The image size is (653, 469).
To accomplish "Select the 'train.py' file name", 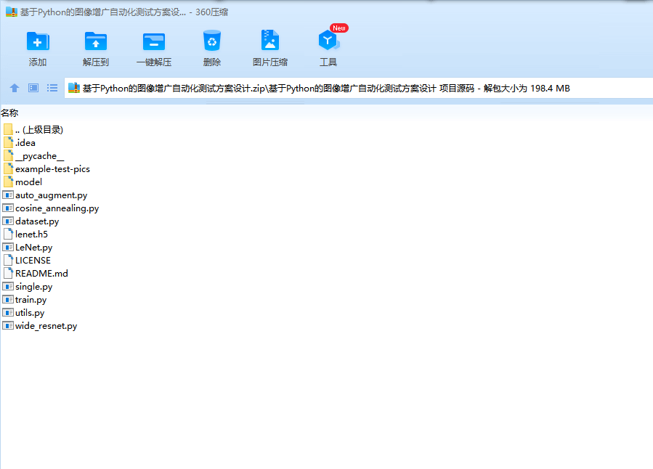I will tap(31, 300).
